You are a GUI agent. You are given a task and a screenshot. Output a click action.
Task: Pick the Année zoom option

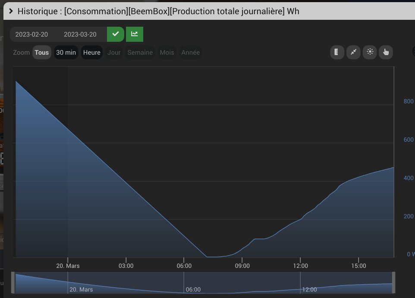(x=190, y=53)
